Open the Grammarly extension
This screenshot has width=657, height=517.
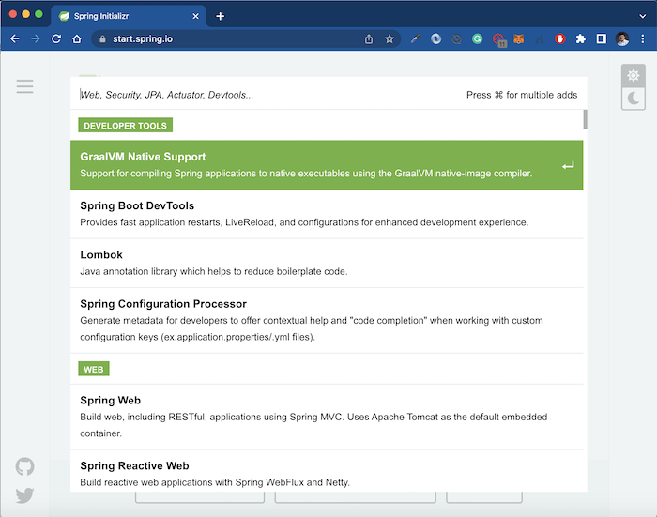click(x=477, y=39)
